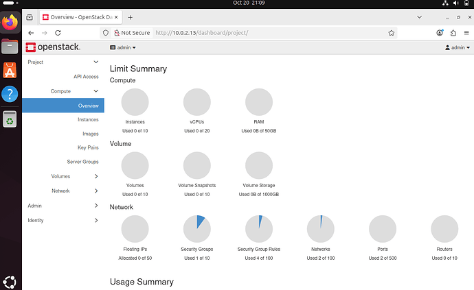This screenshot has width=474, height=290.
Task: Click the Overview - OpenStack browser tab
Action: (x=81, y=17)
